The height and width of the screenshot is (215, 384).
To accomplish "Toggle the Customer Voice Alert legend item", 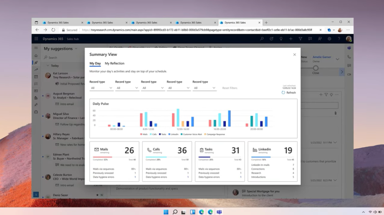I will pyautogui.click(x=191, y=134).
